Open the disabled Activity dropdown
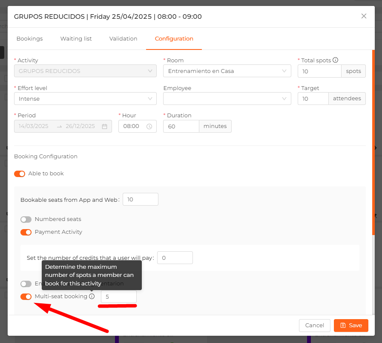 85,71
